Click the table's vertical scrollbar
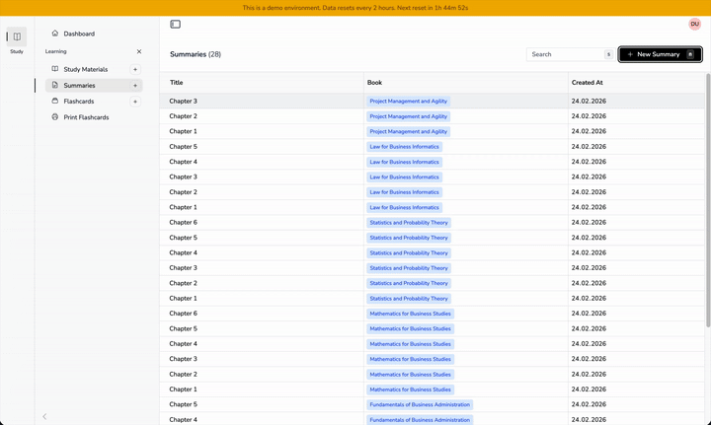Viewport: 711px width, 425px height. (x=708, y=199)
